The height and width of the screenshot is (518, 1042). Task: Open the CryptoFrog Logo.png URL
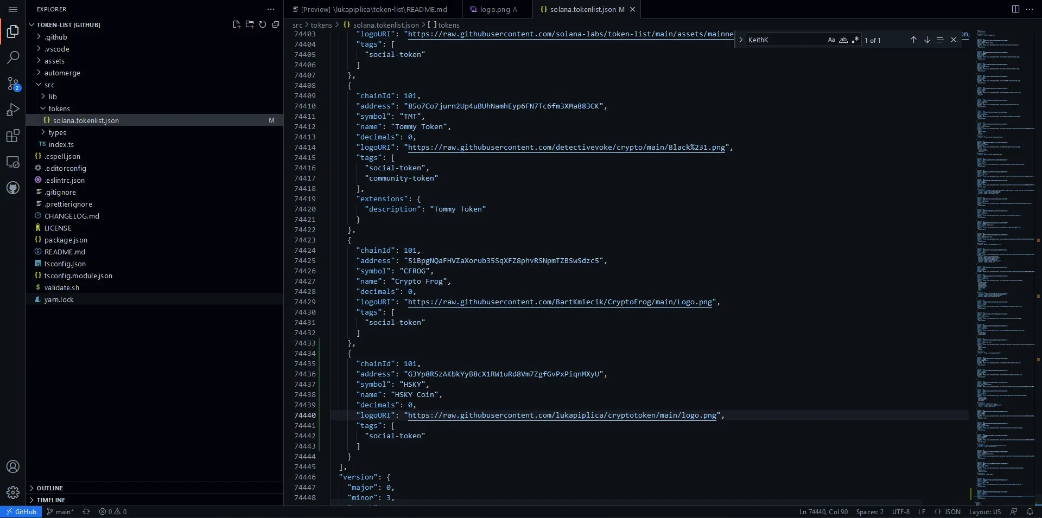tap(560, 302)
